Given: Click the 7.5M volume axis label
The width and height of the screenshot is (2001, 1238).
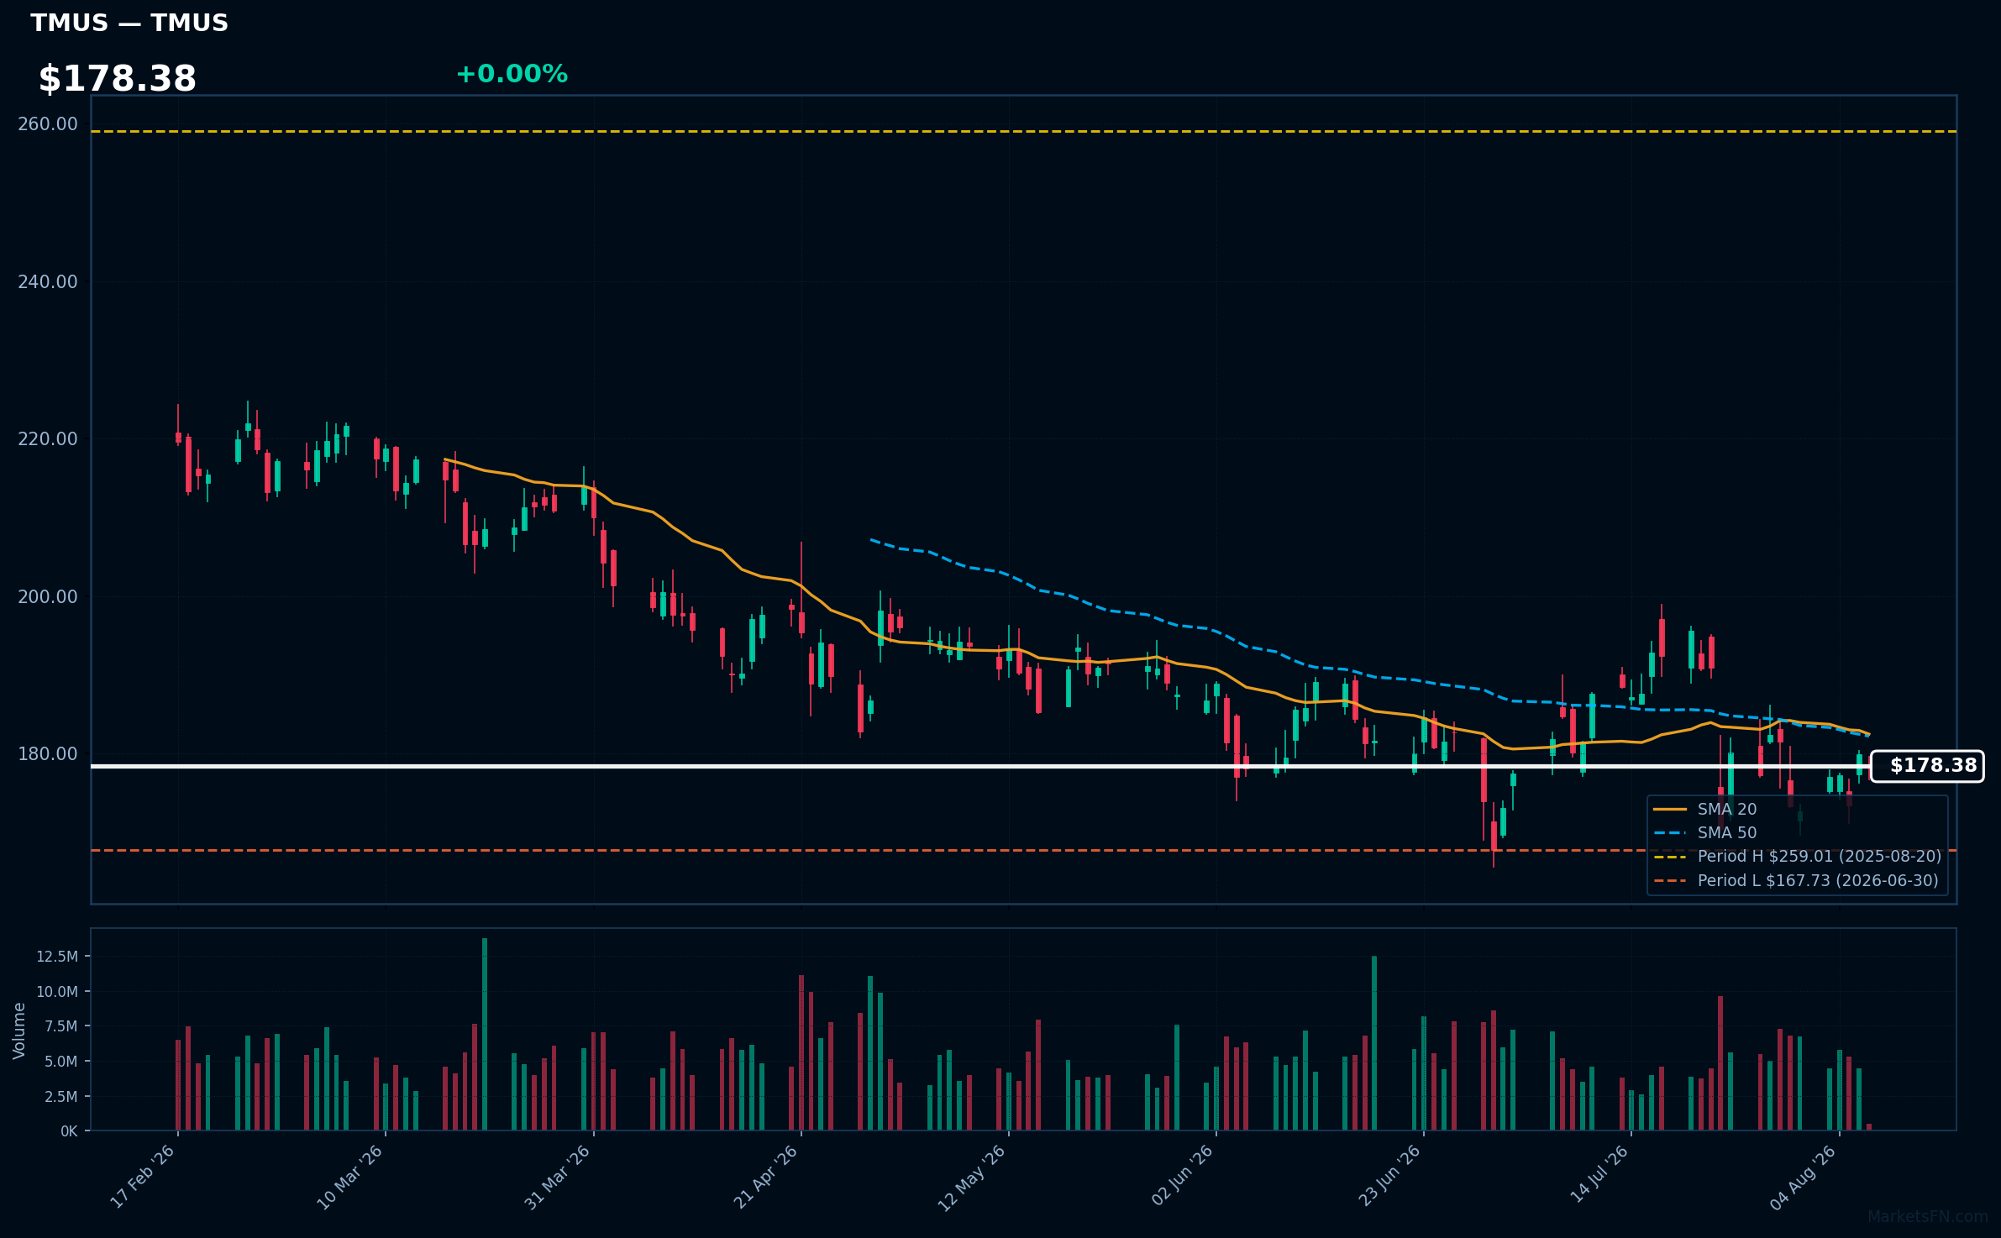Looking at the screenshot, I should (61, 1026).
